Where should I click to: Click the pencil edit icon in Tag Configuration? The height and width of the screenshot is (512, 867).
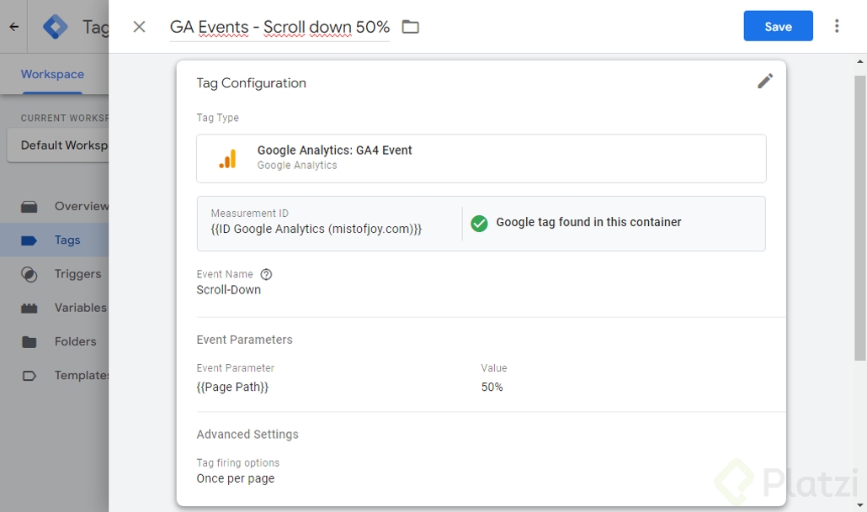point(764,81)
